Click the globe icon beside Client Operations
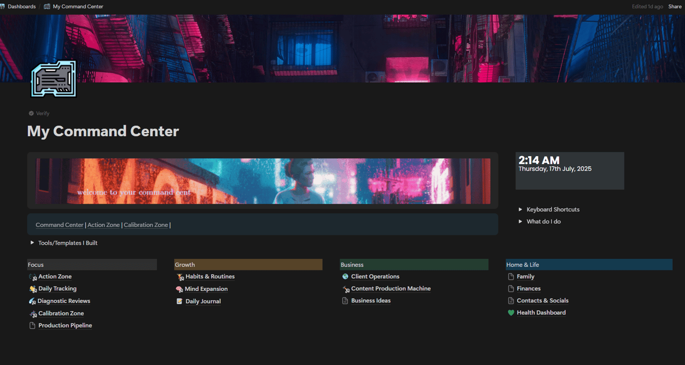This screenshot has height=365, width=685. 345,276
